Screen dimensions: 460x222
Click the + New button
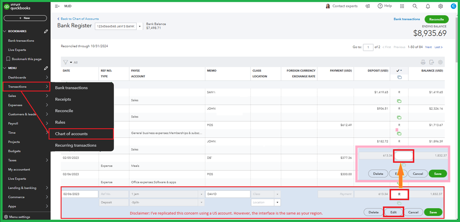(x=25, y=18)
